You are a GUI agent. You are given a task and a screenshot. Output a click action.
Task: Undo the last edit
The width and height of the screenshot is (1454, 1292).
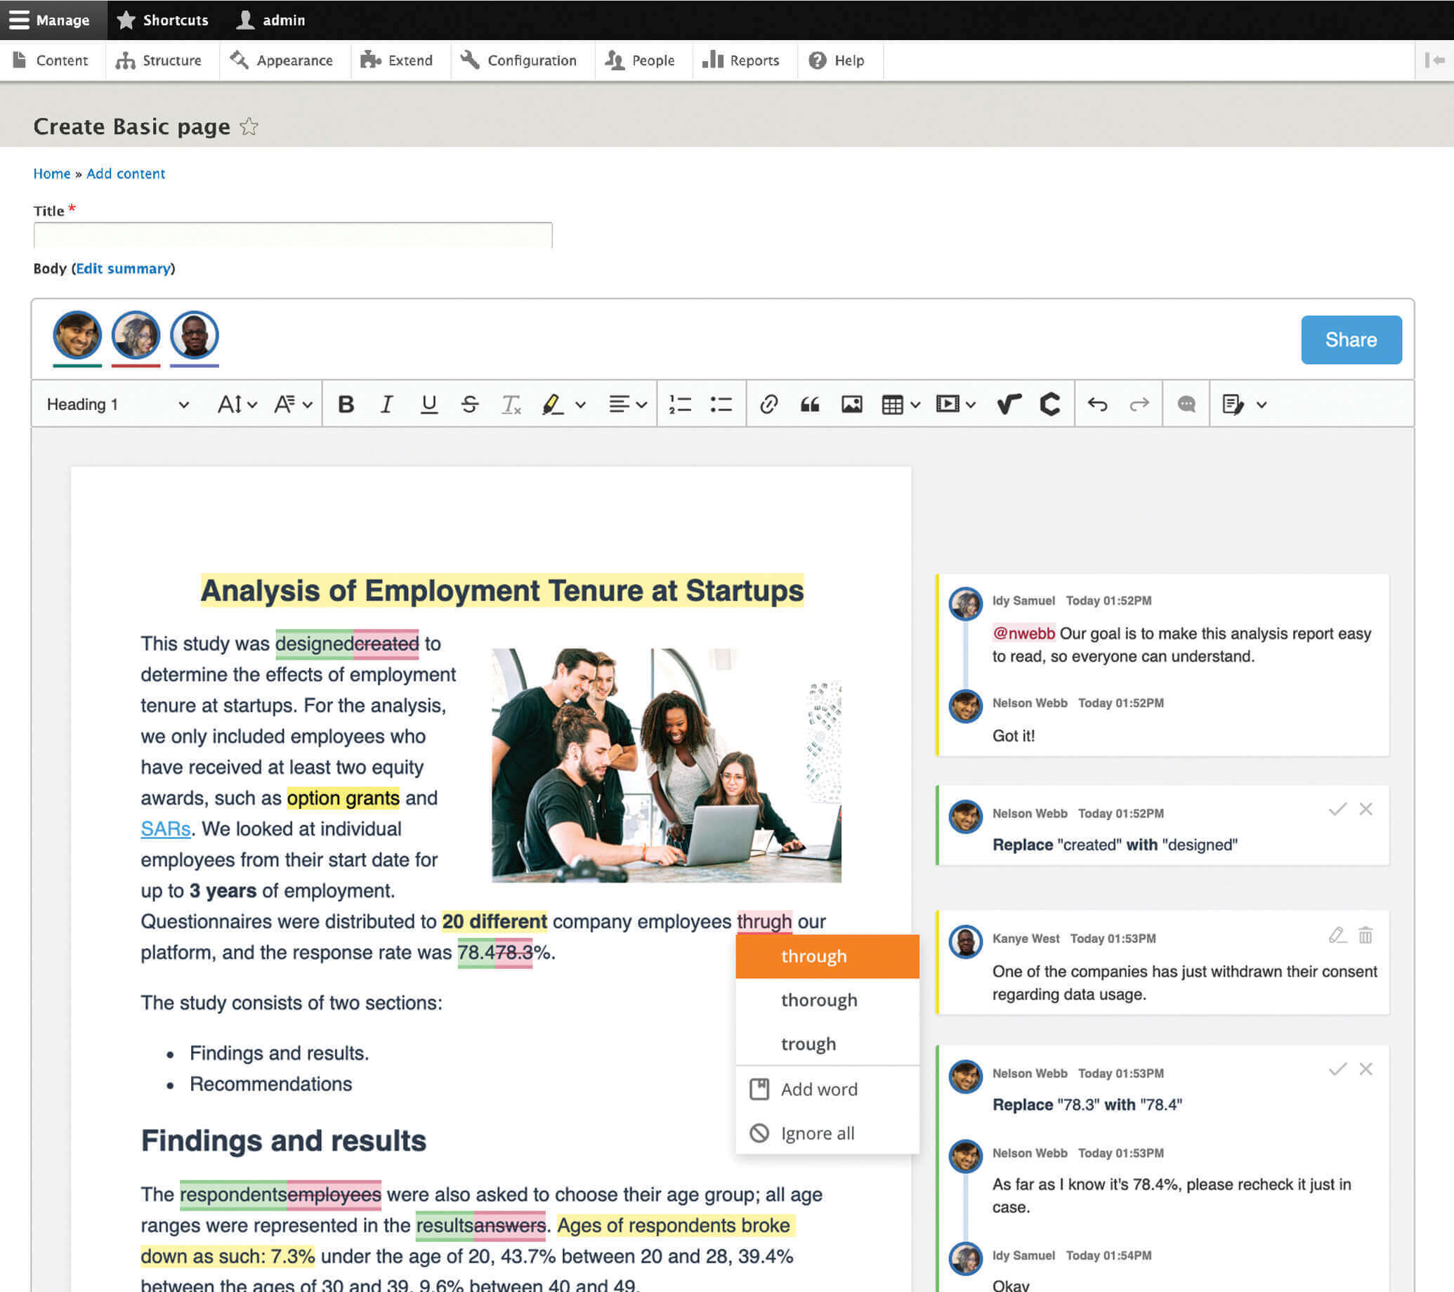[1099, 404]
